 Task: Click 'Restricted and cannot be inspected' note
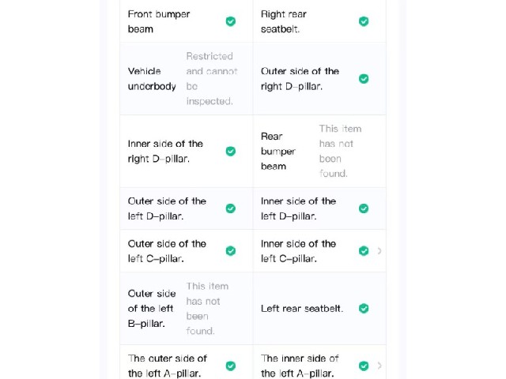[212, 79]
